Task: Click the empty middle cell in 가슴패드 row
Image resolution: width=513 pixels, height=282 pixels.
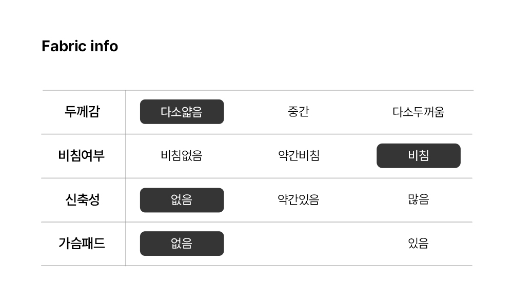Action: coord(298,244)
